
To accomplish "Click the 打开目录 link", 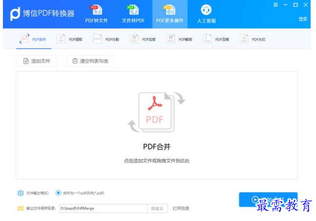I will point(181,208).
